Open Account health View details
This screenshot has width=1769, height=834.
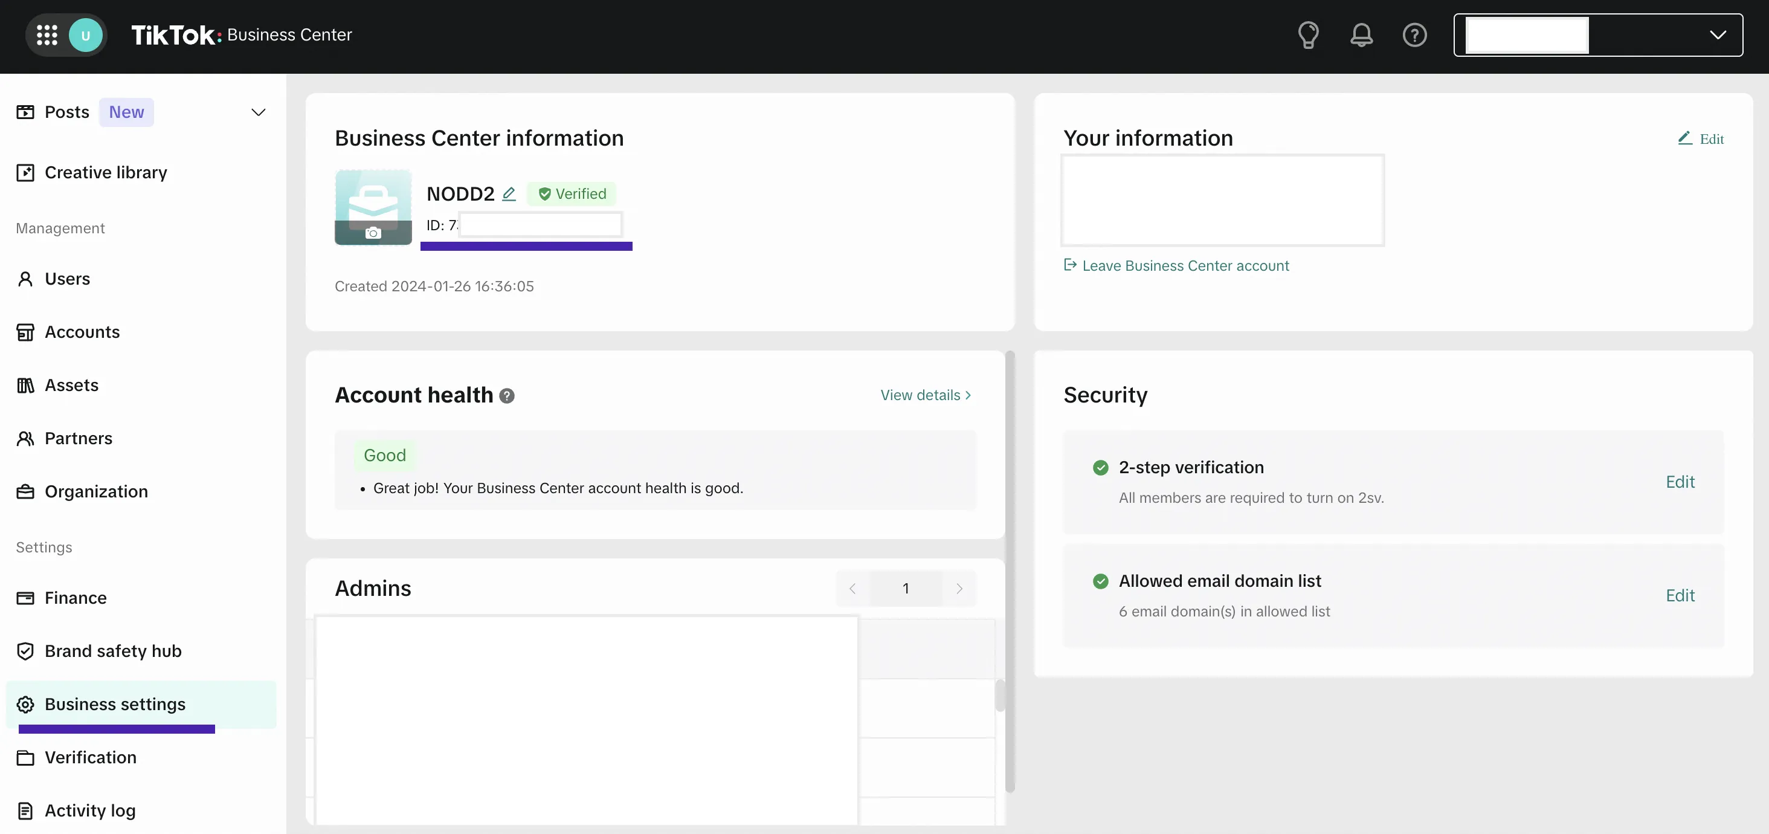point(926,395)
